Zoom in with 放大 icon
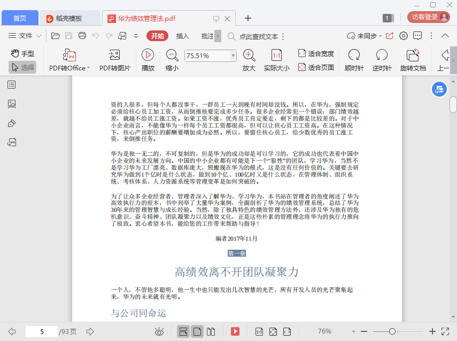This screenshot has width=457, height=341. pyautogui.click(x=249, y=60)
